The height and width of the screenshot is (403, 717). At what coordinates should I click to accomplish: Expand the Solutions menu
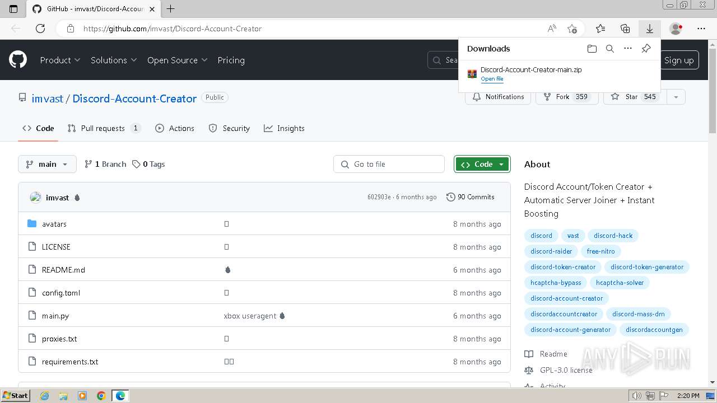pos(114,60)
